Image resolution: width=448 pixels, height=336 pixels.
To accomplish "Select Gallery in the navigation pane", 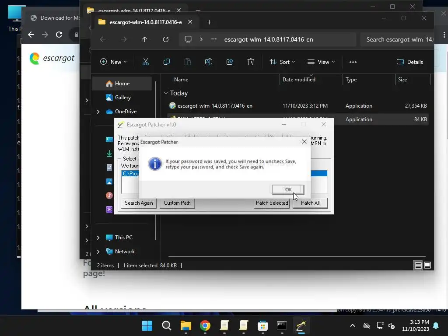I will pyautogui.click(x=122, y=98).
